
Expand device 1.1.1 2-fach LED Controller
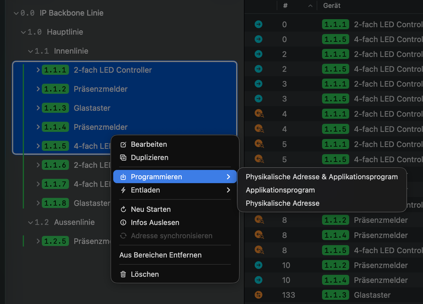coord(38,70)
